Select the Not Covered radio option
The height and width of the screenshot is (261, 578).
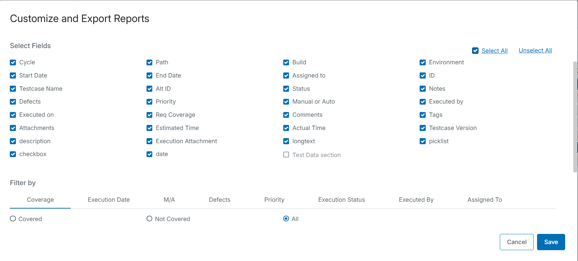point(149,219)
